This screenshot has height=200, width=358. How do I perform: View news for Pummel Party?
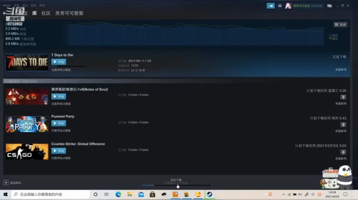coord(341,131)
